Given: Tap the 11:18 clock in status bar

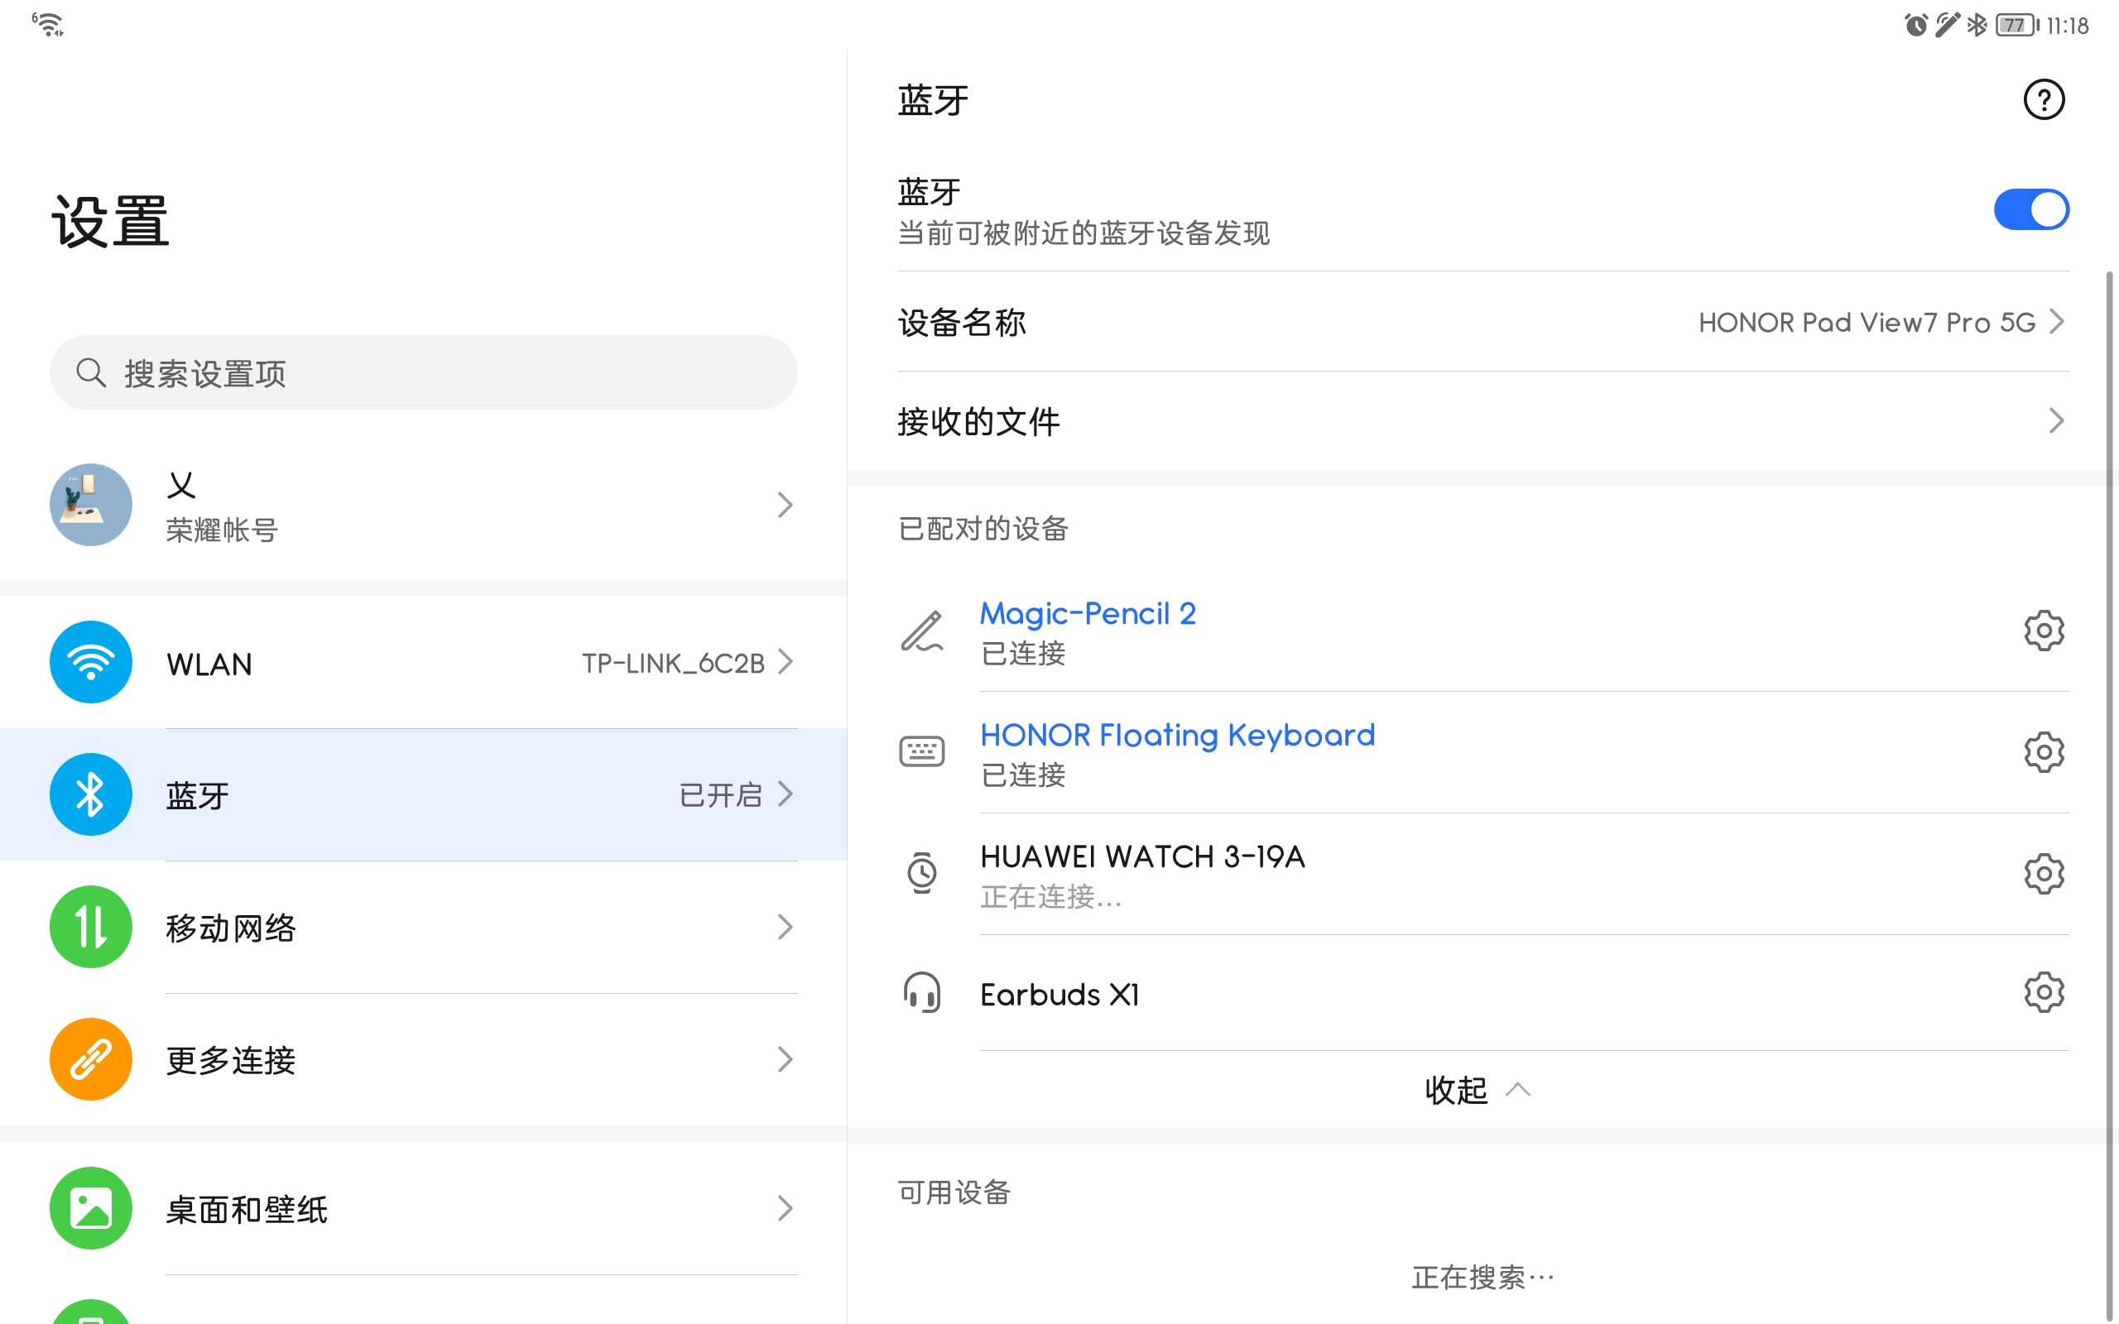Looking at the screenshot, I should [2069, 26].
